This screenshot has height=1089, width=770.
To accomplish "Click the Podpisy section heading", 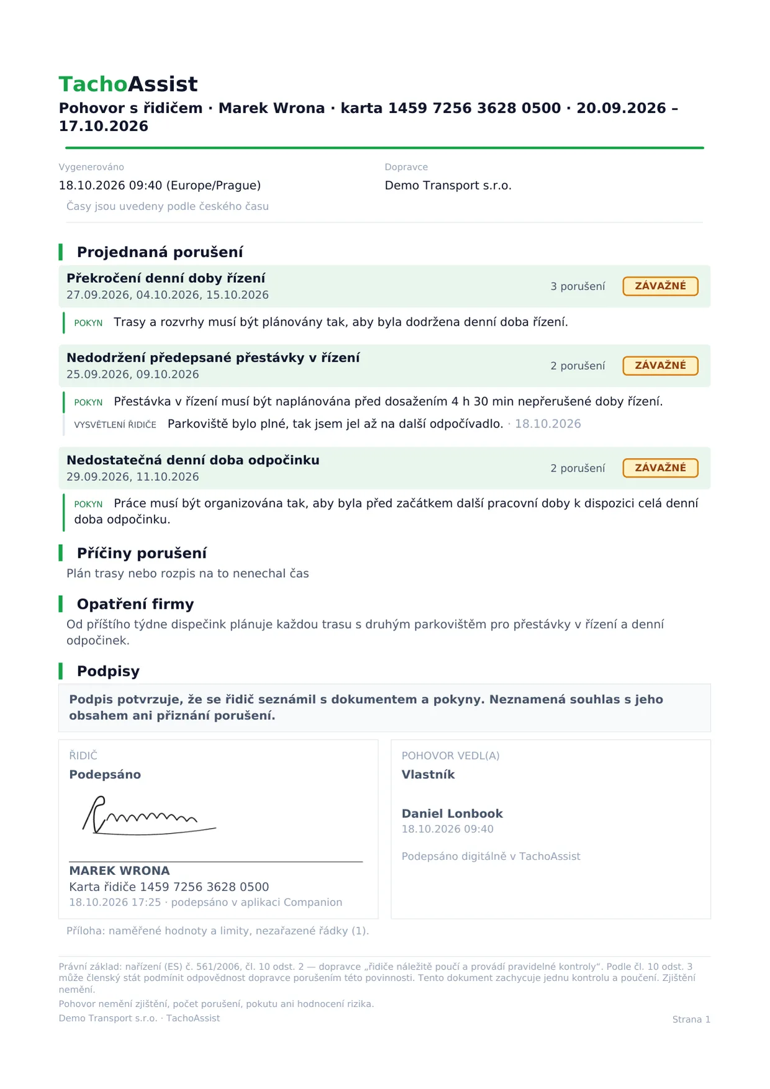I will pyautogui.click(x=108, y=672).
